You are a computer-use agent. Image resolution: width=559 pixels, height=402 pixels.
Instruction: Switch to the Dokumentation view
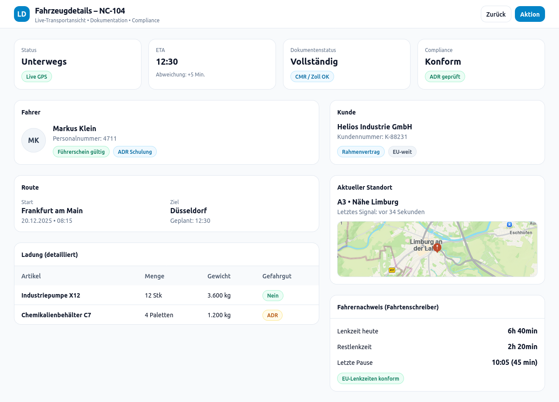(x=109, y=20)
